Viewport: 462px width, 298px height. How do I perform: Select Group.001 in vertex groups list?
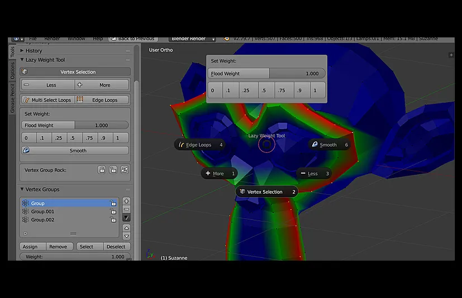click(69, 212)
